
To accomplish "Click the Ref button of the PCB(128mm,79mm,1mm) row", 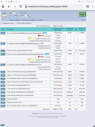I will coord(3,103).
